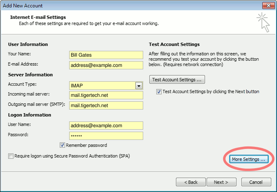Viewport: 277px width, 192px height.
Task: Focus the Outgoing mail server (SMTP) field
Action: [x=106, y=105]
